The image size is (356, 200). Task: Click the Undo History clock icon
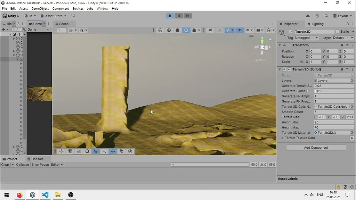pyautogui.click(x=317, y=16)
